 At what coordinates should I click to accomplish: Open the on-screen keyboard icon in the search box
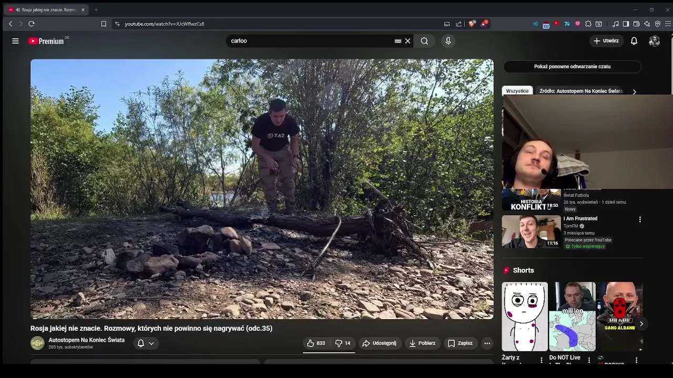(x=398, y=41)
